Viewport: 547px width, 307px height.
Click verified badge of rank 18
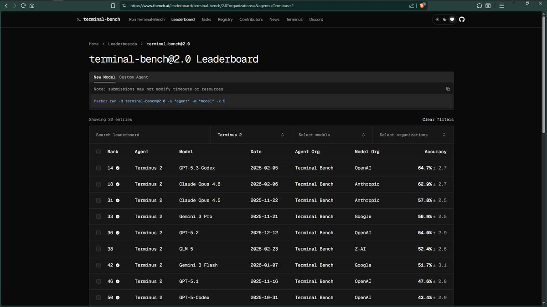[x=118, y=184]
